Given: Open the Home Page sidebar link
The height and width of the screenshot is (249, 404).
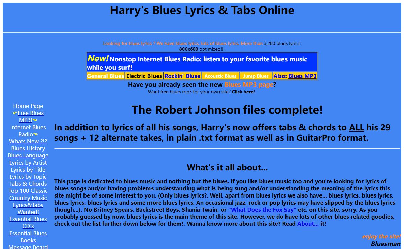Looking at the screenshot, I should [x=28, y=106].
